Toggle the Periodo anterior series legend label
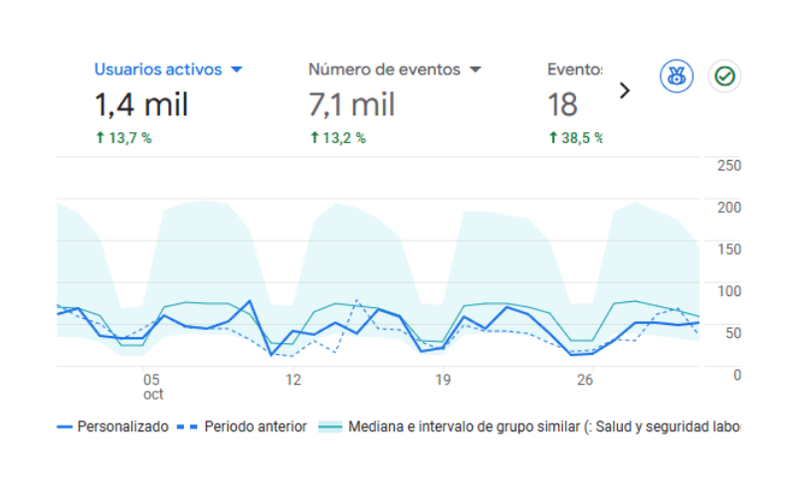The image size is (796, 497). (255, 426)
